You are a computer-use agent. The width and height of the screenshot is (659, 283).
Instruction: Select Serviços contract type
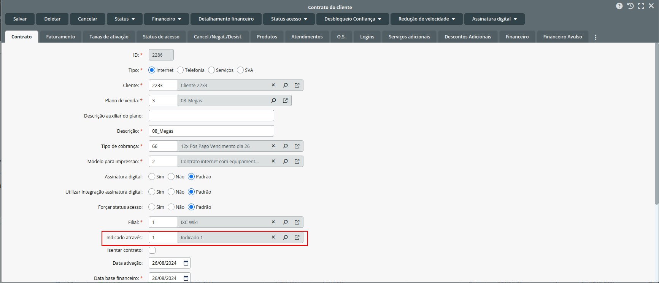pyautogui.click(x=211, y=70)
